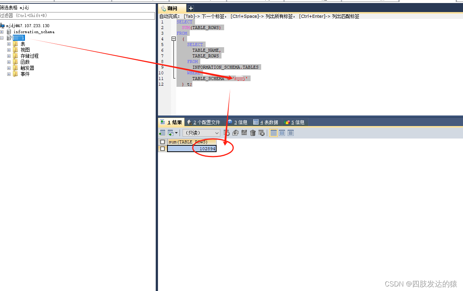
Task: Click the 触发器 folder icon
Action: (x=15, y=68)
